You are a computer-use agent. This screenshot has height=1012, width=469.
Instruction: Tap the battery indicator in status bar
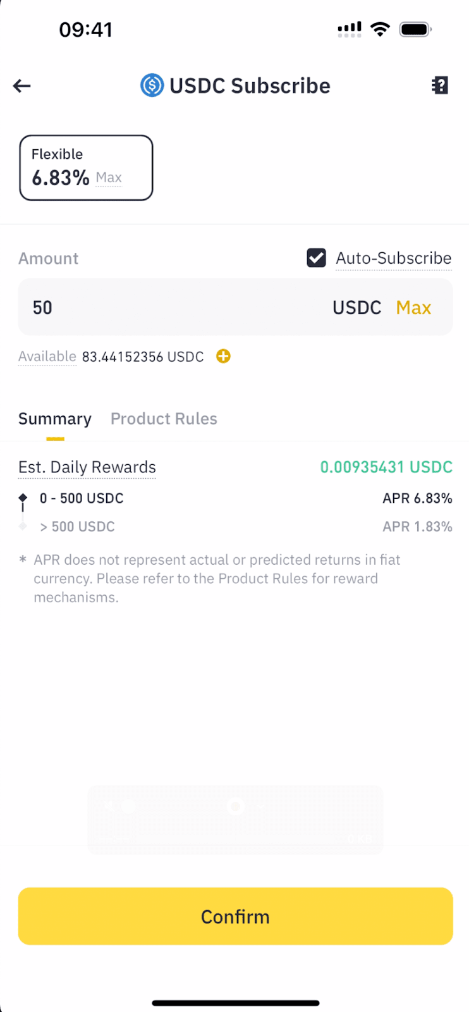coord(415,29)
